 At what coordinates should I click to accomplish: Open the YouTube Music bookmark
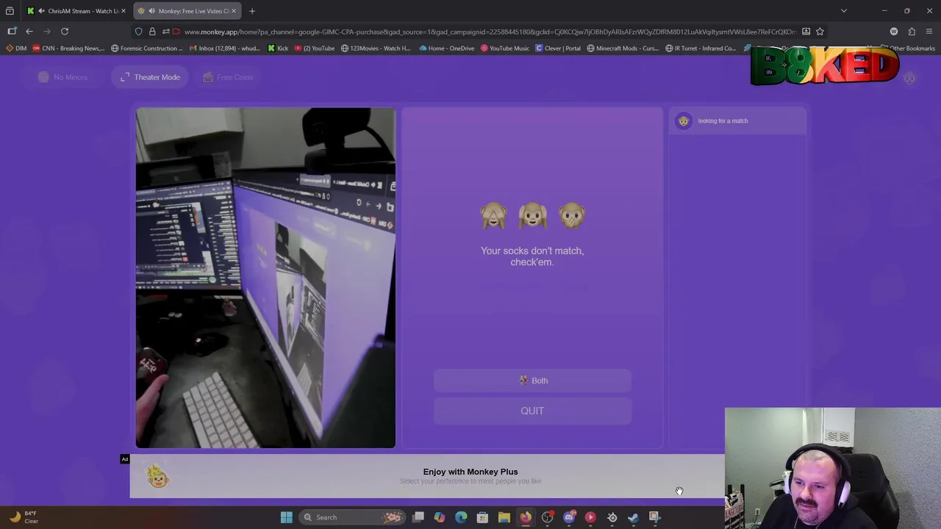point(505,48)
